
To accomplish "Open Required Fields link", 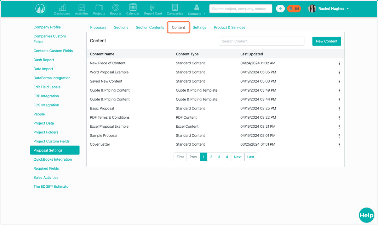I will point(46,169).
